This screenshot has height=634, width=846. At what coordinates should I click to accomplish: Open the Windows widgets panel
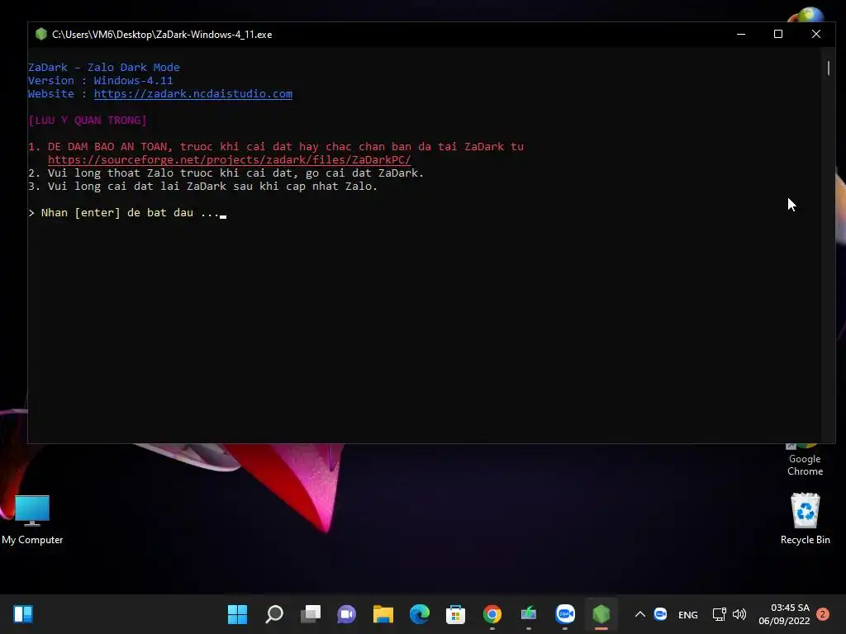[x=23, y=614]
